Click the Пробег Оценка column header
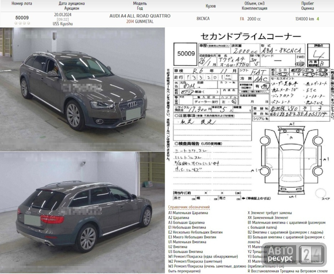Viewport: 334px width, 274px height. click(x=307, y=6)
